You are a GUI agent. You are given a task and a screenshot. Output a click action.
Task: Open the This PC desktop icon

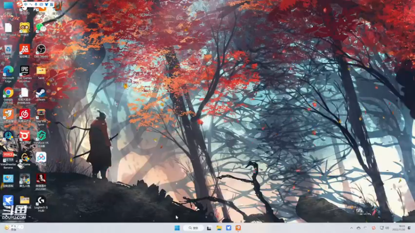pyautogui.click(x=8, y=7)
